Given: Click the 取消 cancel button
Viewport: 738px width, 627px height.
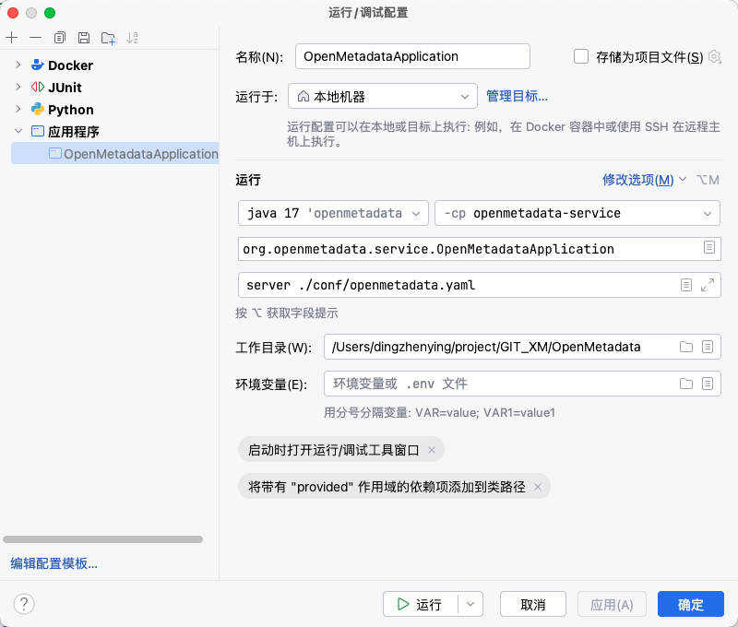Looking at the screenshot, I should point(533,604).
